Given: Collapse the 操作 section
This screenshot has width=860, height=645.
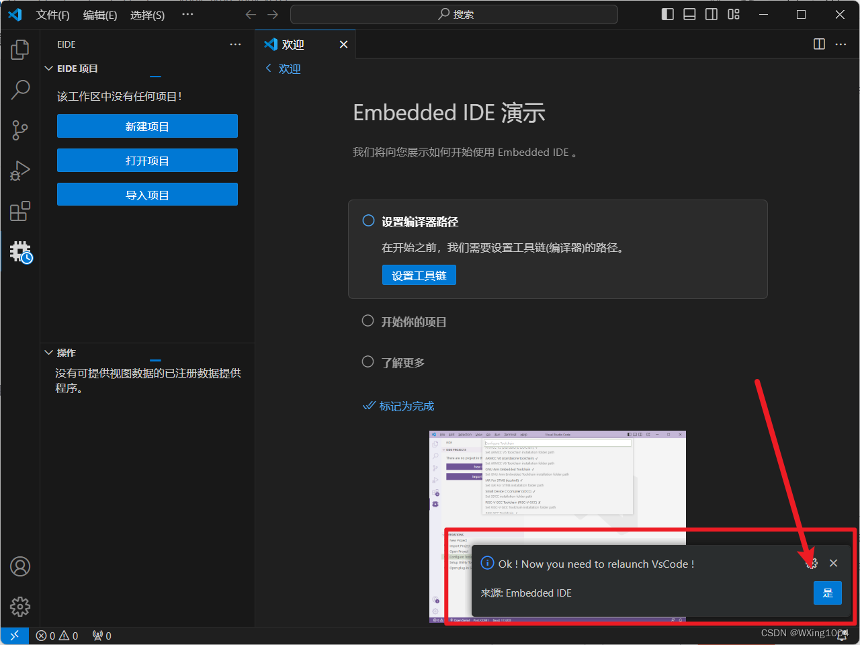Looking at the screenshot, I should (x=48, y=352).
